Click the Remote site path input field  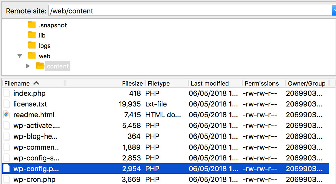tap(188, 11)
